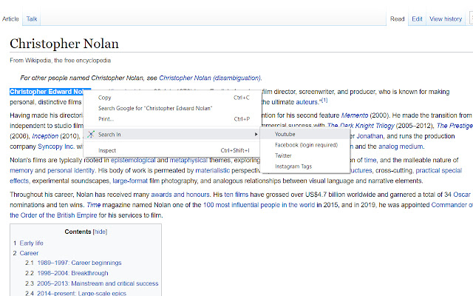Viewport: 473px width, 296px height.
Task: Pick Youtube in the Search In submenu
Action: pos(285,135)
